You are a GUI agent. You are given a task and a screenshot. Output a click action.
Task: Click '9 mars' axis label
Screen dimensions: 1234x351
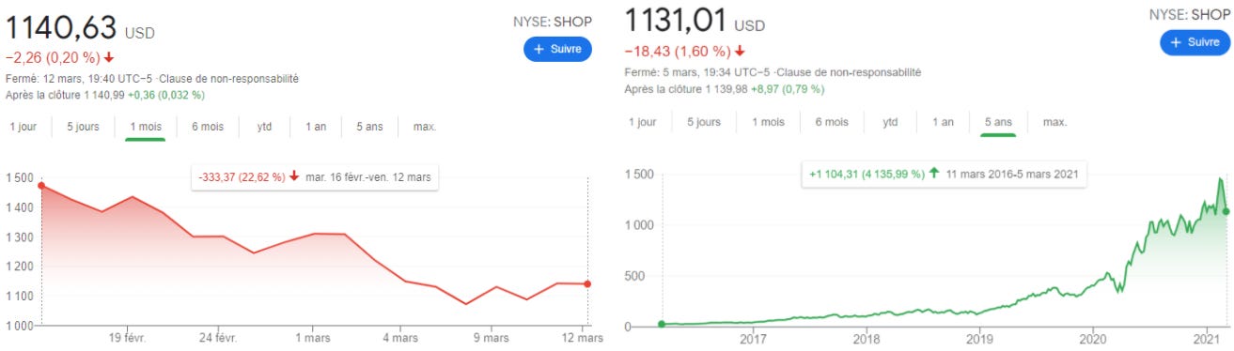tap(491, 338)
